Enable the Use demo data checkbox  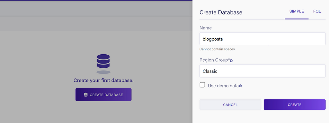pyautogui.click(x=202, y=85)
